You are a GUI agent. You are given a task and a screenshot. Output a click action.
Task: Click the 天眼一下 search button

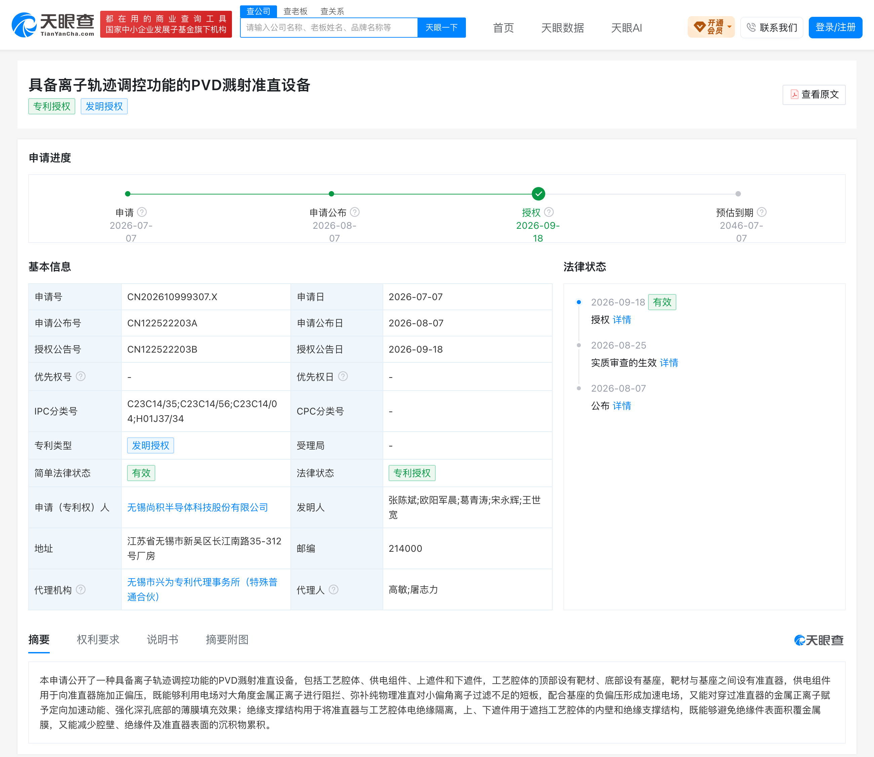[x=441, y=28]
